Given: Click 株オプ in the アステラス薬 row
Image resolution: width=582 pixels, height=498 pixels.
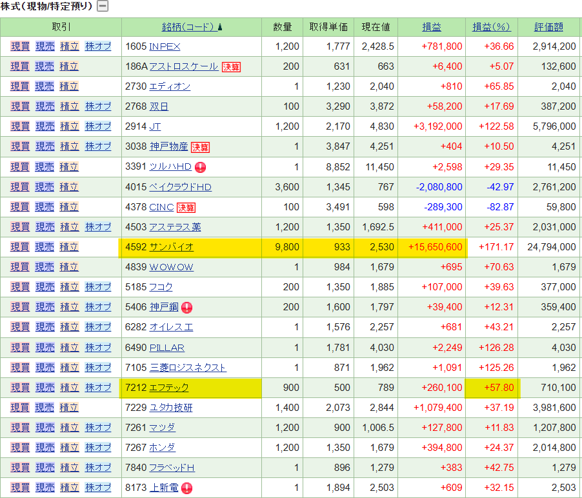Looking at the screenshot, I should [98, 227].
